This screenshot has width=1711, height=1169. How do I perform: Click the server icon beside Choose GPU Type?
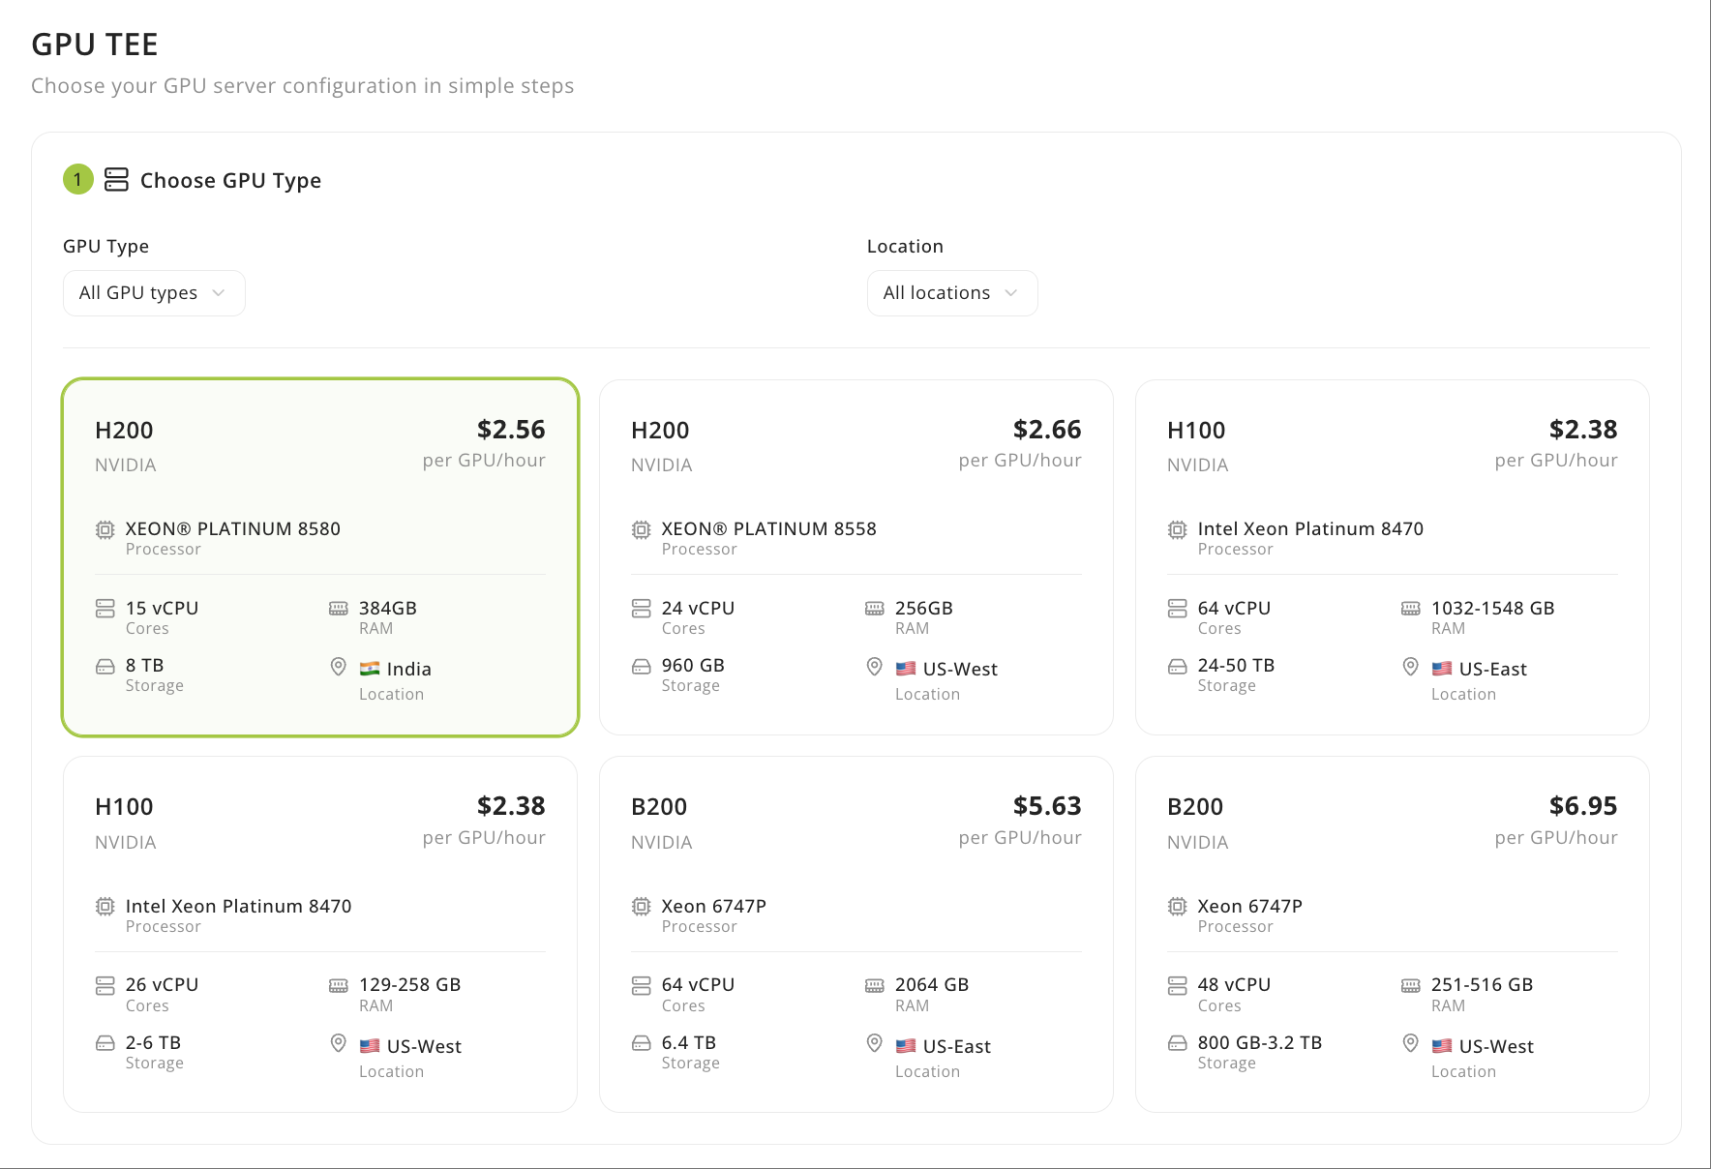pos(116,180)
